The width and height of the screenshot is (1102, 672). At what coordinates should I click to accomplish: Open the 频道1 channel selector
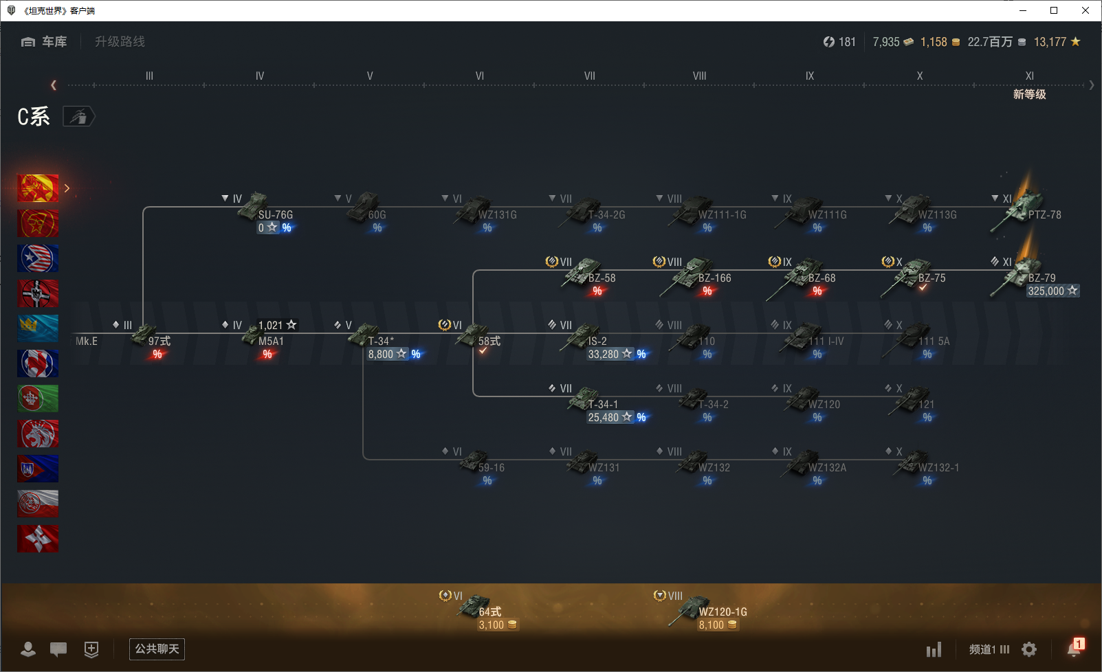tap(989, 649)
